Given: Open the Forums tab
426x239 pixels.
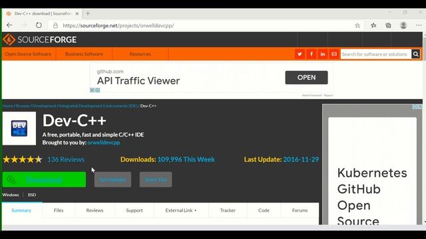Looking at the screenshot, I should click(x=300, y=210).
